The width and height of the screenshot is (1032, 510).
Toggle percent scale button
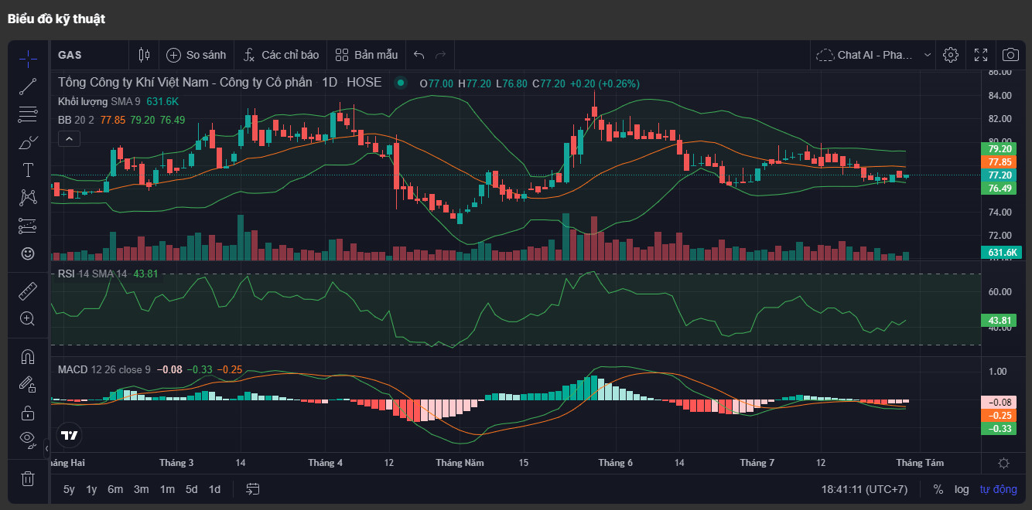click(x=938, y=489)
